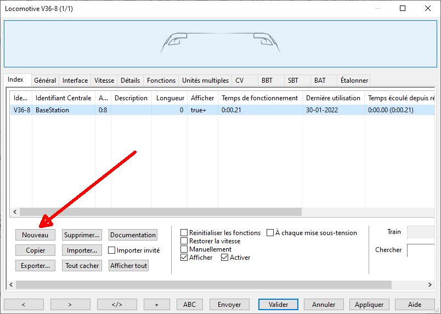Toggle the Importer invité checkbox

tap(112, 250)
